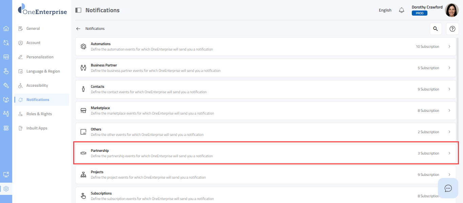The image size is (463, 203).
Task: Open the notification bell in header
Action: click(x=402, y=10)
